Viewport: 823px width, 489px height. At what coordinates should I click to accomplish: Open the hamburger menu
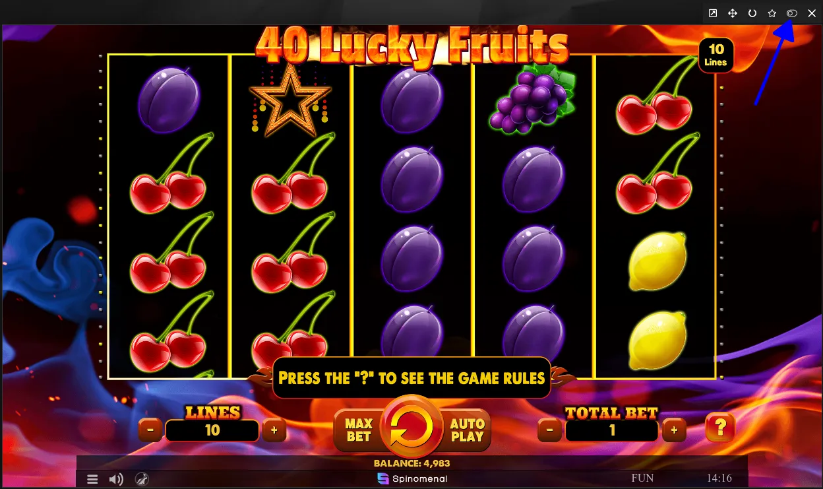tap(93, 479)
